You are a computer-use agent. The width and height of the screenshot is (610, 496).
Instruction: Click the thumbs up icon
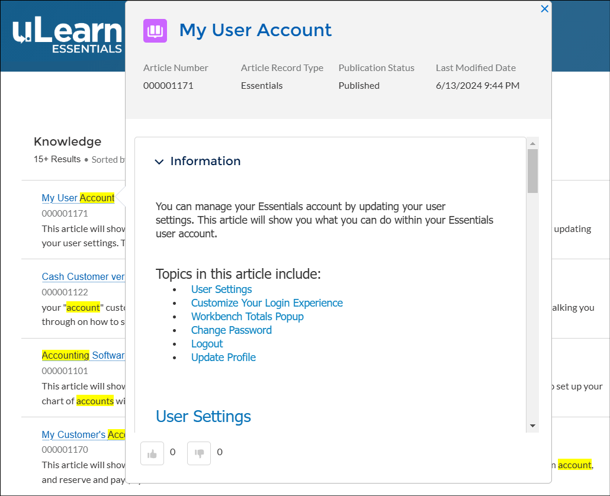152,453
